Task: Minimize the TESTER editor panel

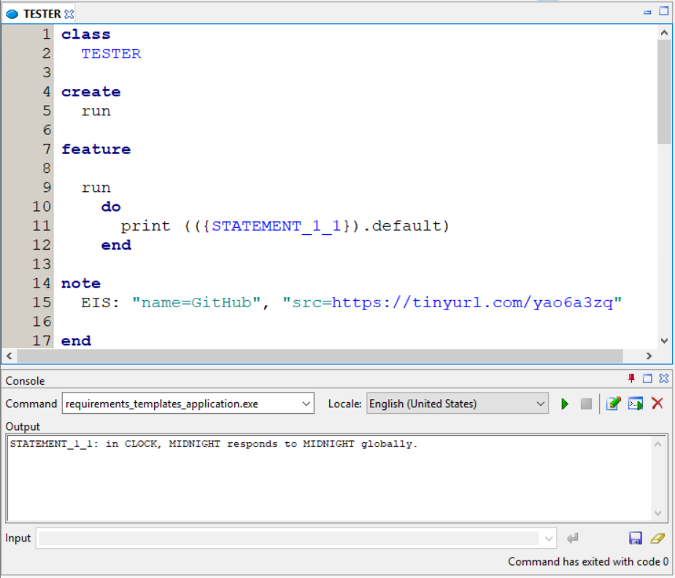Action: click(647, 12)
